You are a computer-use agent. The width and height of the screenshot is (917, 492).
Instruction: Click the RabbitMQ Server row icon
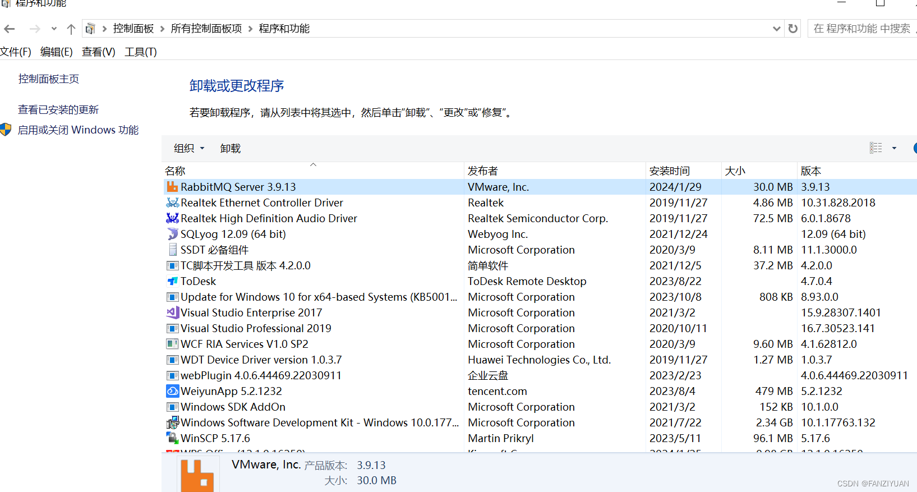172,187
